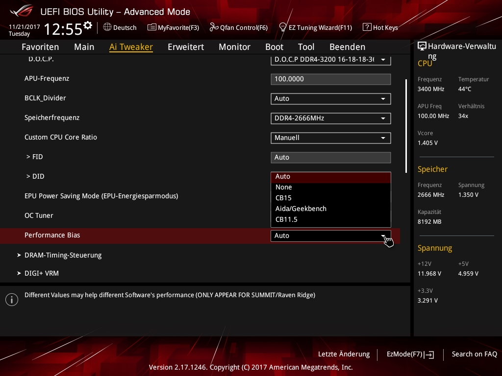
Task: Click the +12V 11.968 V reading
Action: tap(429, 274)
